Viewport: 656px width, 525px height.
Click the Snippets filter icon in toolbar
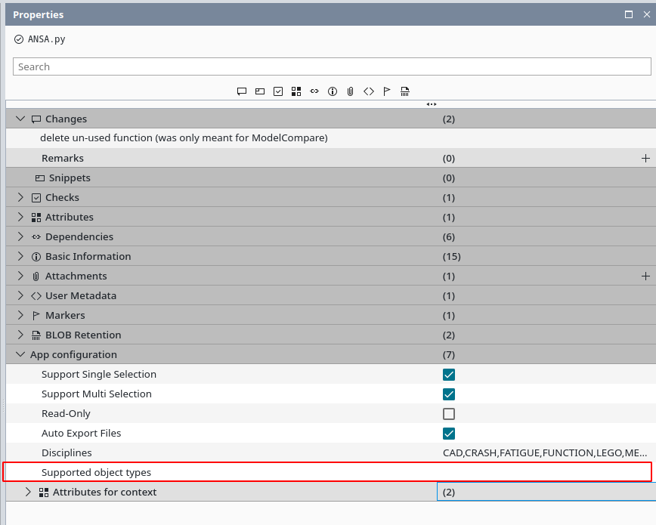coord(260,91)
